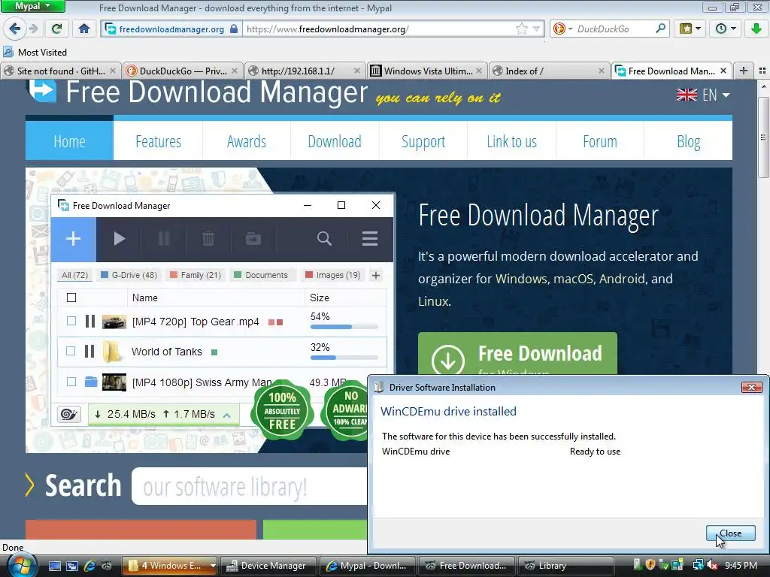Screen dimensions: 770x577
Task: Open the DuckDuckGo search engine selector
Action: pos(562,29)
